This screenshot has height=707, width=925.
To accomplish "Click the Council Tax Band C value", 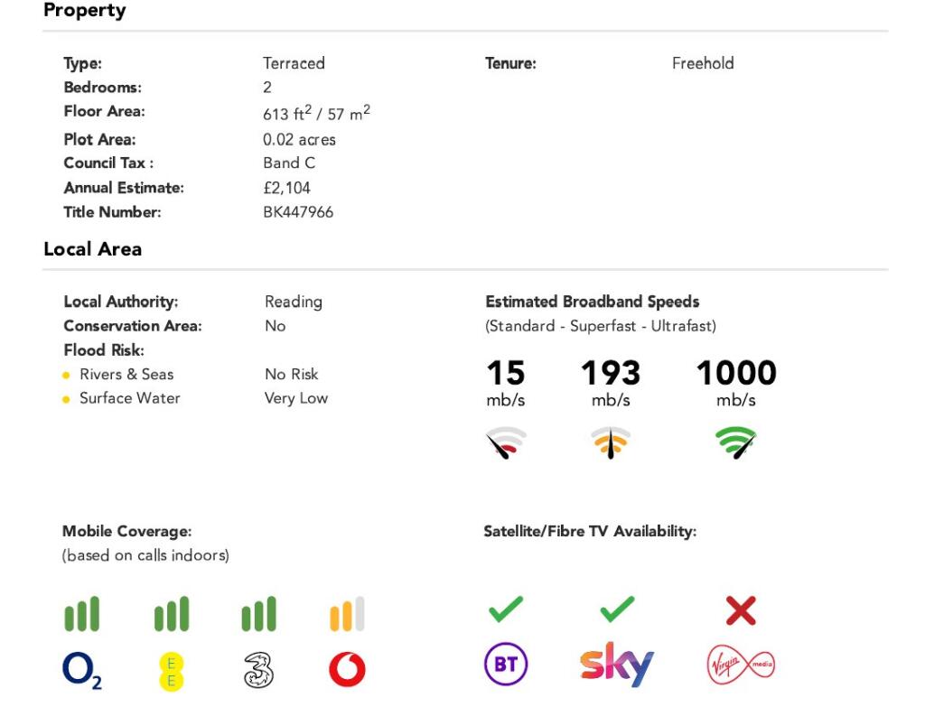I will (x=289, y=163).
